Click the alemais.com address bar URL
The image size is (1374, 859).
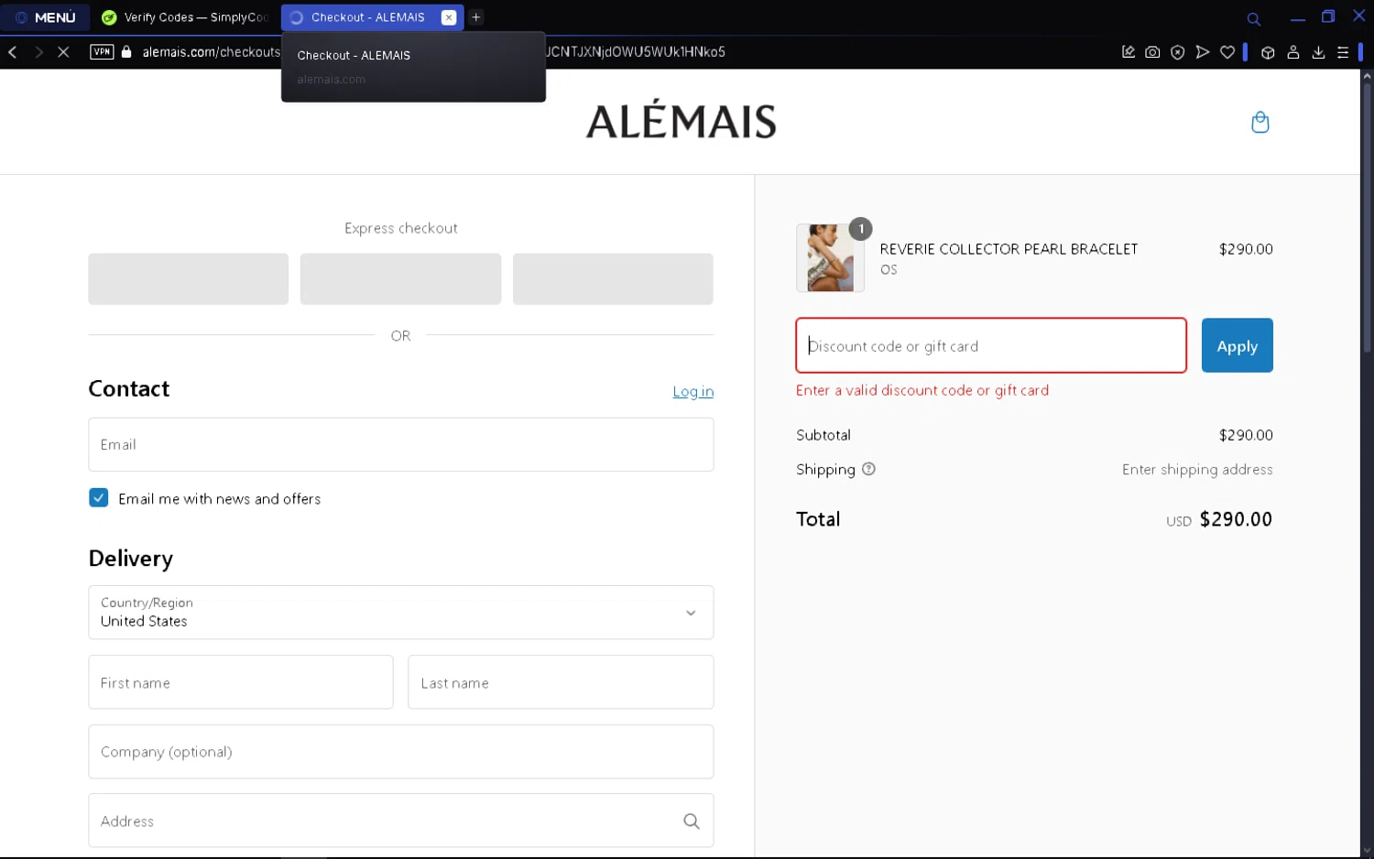[212, 52]
